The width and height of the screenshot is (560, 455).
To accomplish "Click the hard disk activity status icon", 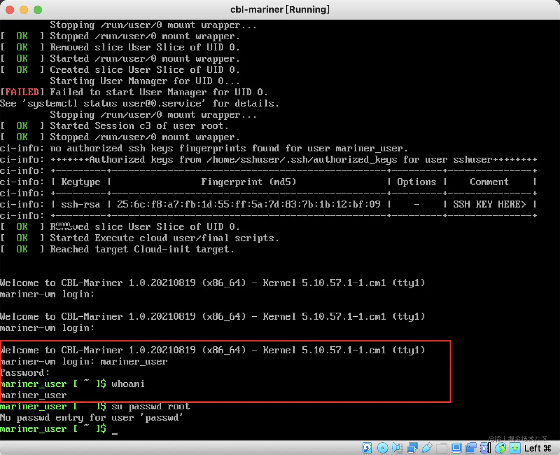I will [367, 448].
